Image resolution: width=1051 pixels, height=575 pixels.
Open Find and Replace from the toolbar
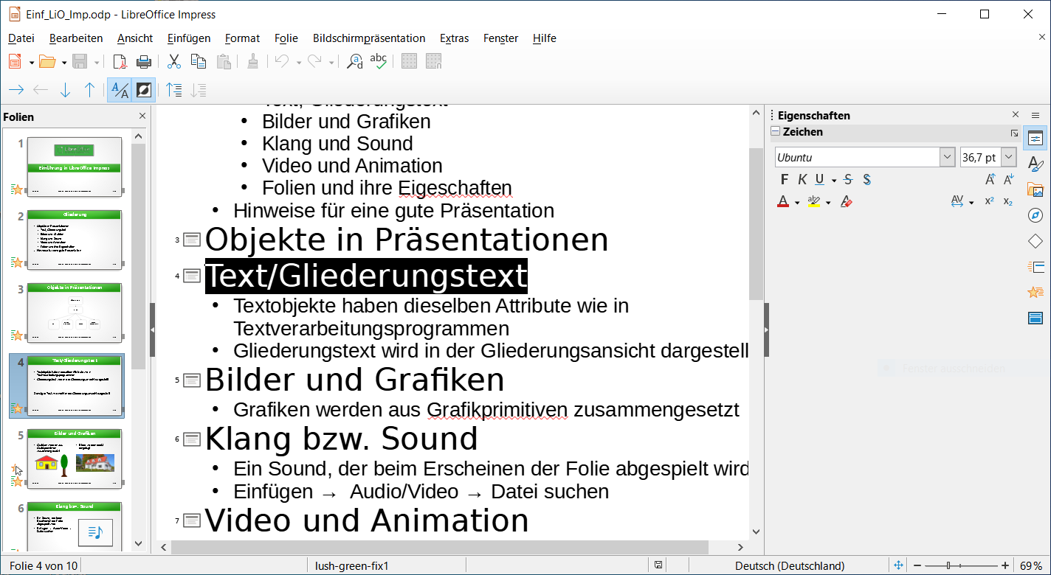(x=355, y=62)
